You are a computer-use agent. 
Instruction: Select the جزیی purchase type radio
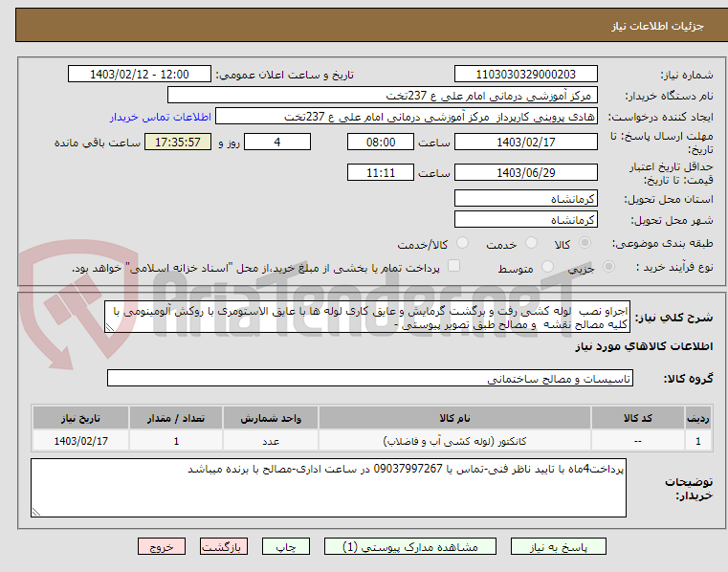[x=608, y=267]
